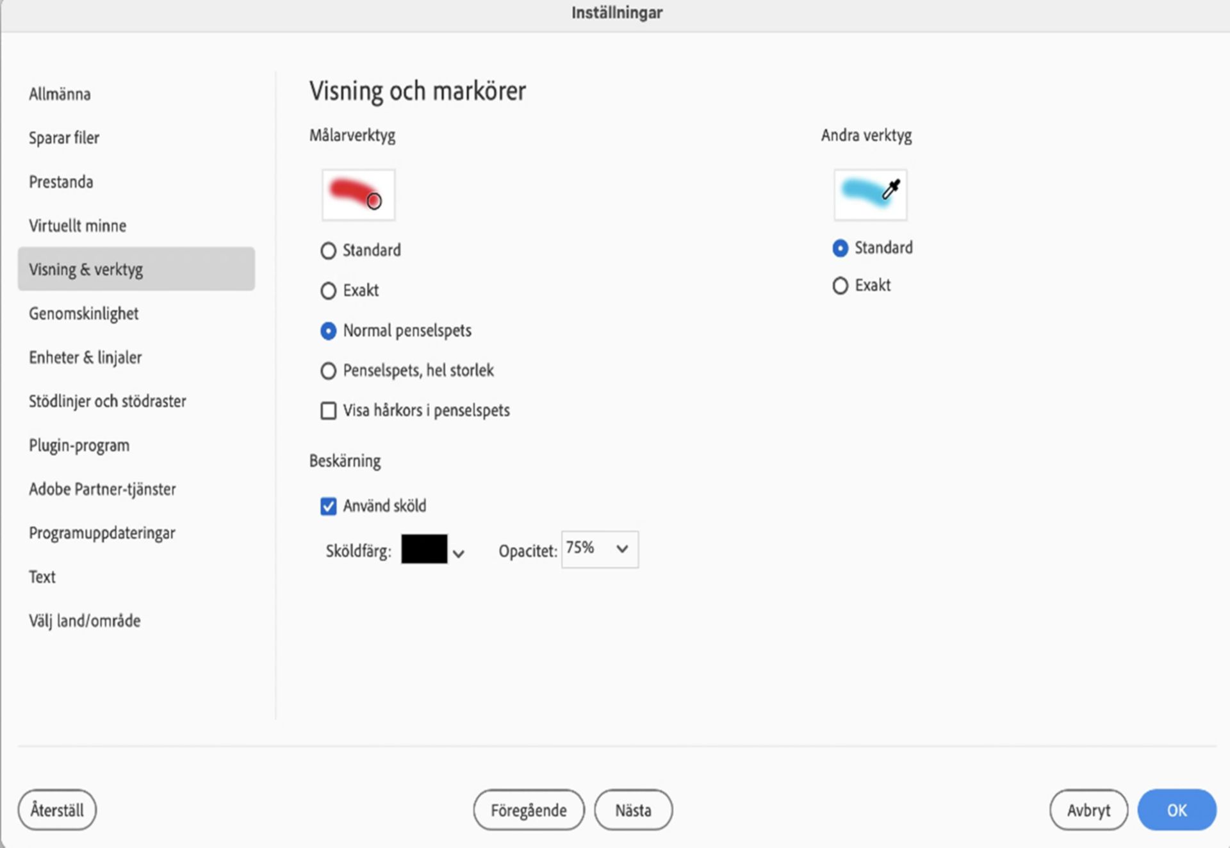Select Exakt under Andra verktyg

(x=840, y=286)
